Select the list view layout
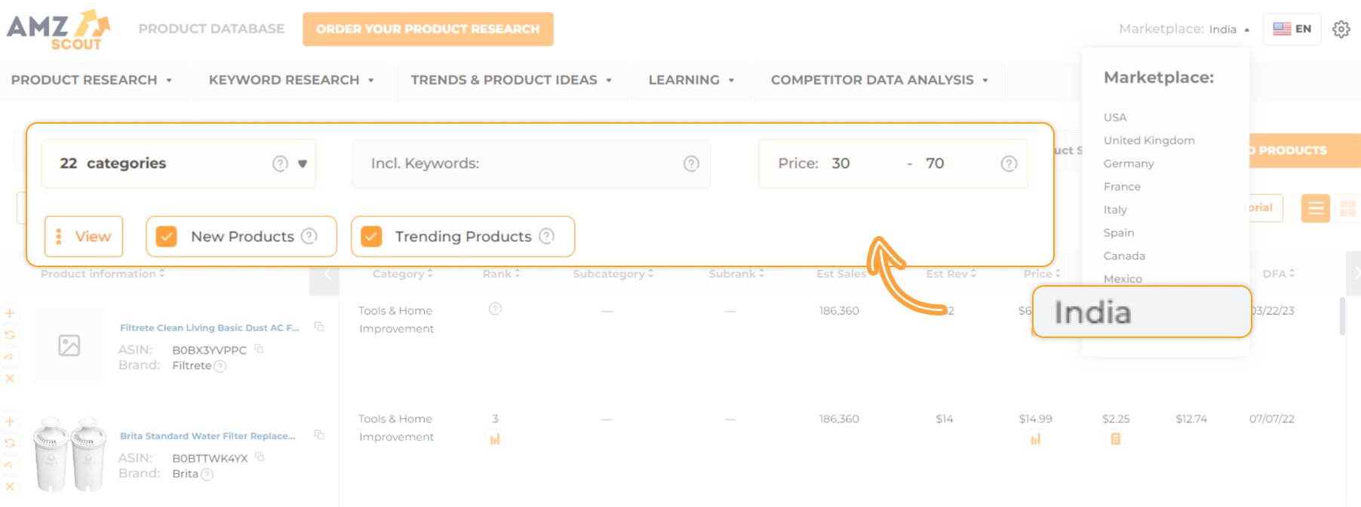This screenshot has height=507, width=1361. tap(1315, 209)
